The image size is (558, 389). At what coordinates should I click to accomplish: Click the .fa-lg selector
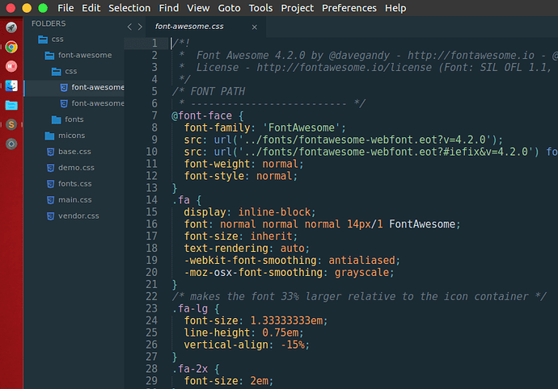190,308
